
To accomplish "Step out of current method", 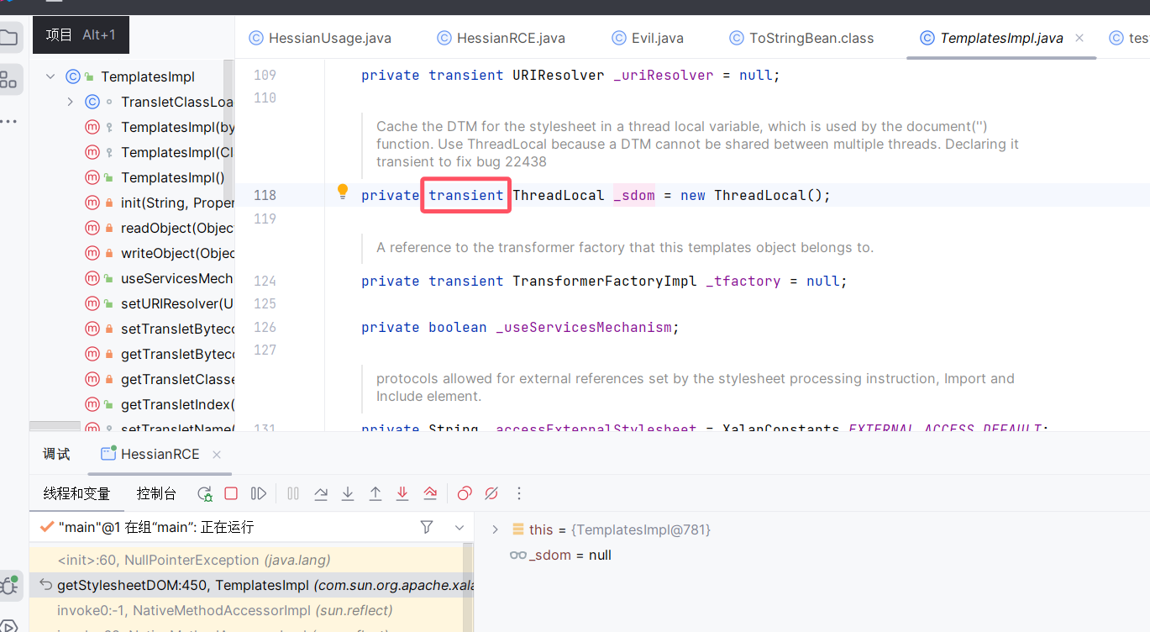I will 375,493.
